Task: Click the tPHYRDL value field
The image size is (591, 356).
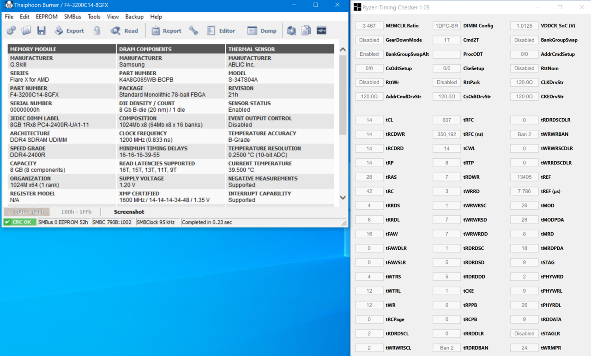Action: click(x=525, y=305)
